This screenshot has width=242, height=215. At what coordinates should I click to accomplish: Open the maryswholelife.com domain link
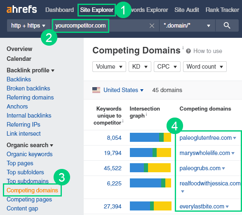[x=205, y=153]
